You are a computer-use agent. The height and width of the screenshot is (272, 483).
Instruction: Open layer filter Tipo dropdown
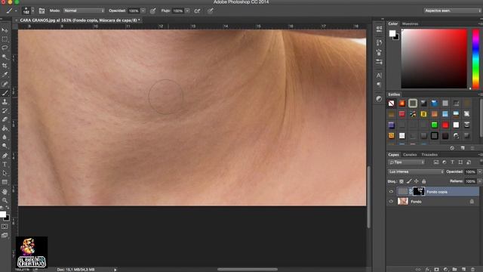[407, 162]
